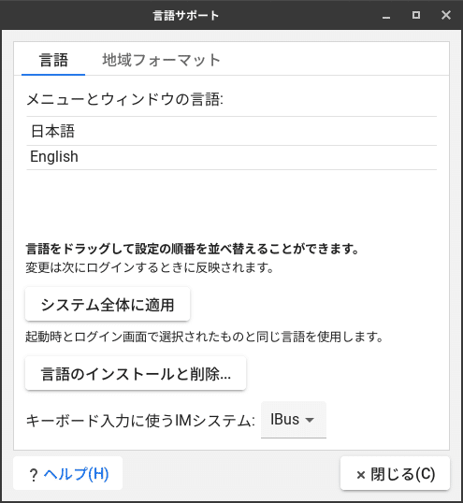Open help with ヘルプ(H) button
463x503 pixels.
click(68, 473)
